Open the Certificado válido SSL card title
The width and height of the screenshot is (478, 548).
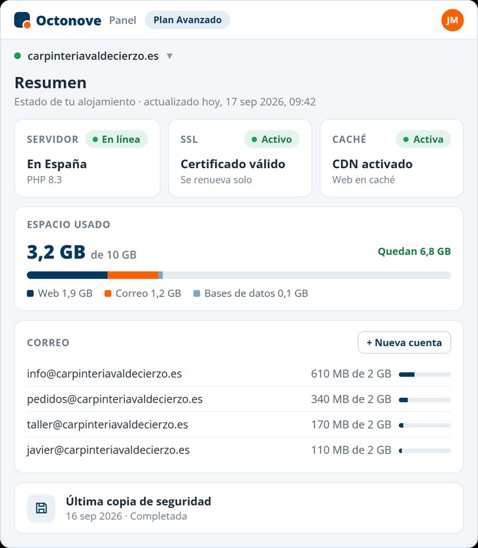tap(233, 164)
